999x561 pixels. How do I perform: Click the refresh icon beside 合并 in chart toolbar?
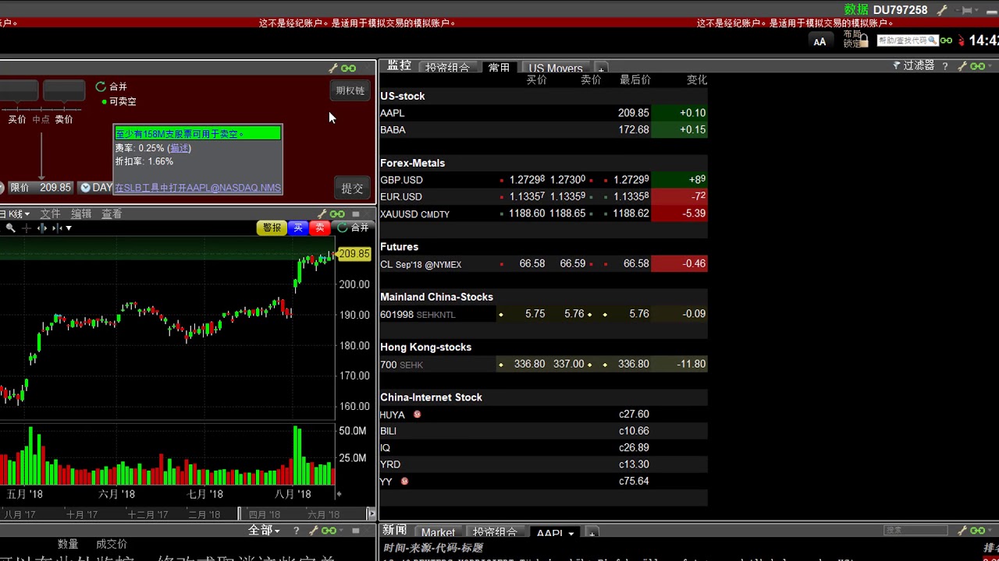click(342, 228)
